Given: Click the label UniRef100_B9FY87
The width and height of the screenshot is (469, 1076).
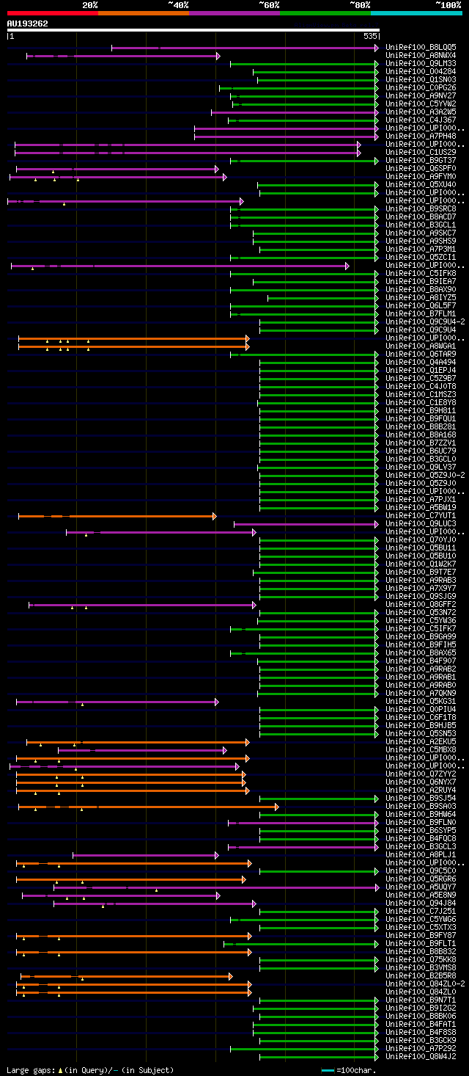Looking at the screenshot, I should [x=421, y=936].
